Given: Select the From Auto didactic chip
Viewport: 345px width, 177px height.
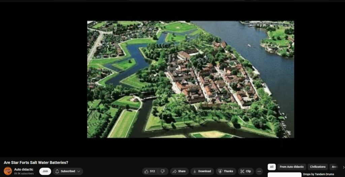Looking at the screenshot, I should point(291,167).
